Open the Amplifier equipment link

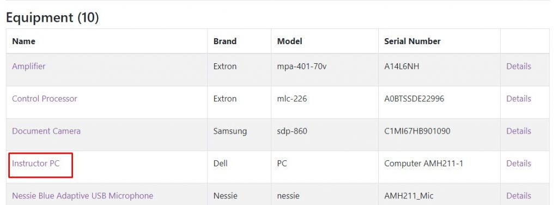click(29, 67)
